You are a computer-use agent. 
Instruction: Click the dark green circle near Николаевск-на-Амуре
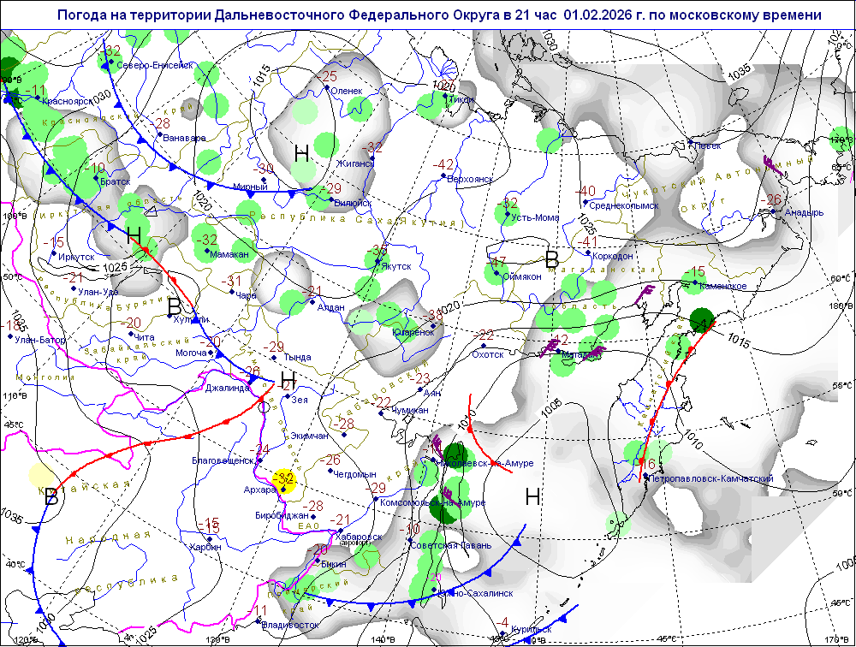pos(455,454)
